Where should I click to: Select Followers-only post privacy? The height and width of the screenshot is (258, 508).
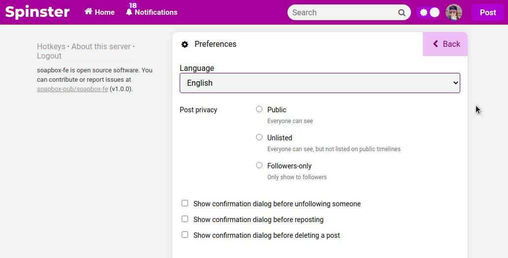click(x=259, y=165)
